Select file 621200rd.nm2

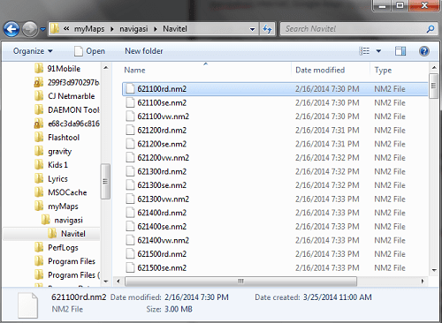275,131
